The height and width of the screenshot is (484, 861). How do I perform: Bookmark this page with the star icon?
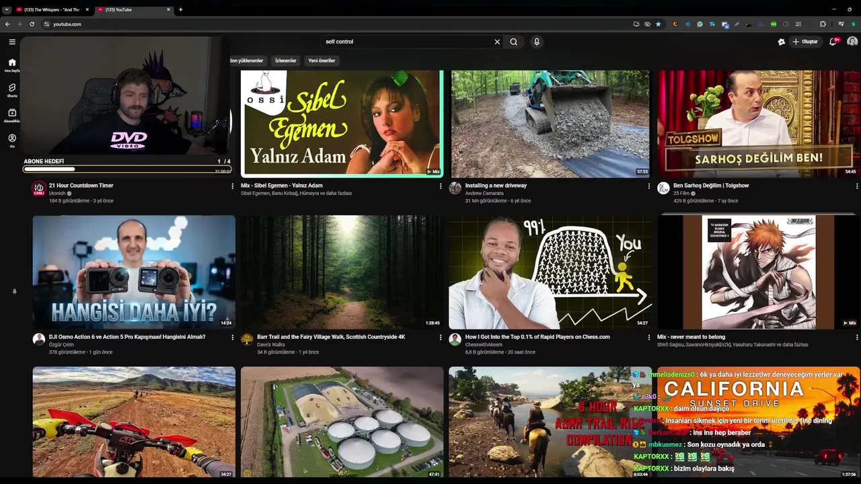pos(658,24)
